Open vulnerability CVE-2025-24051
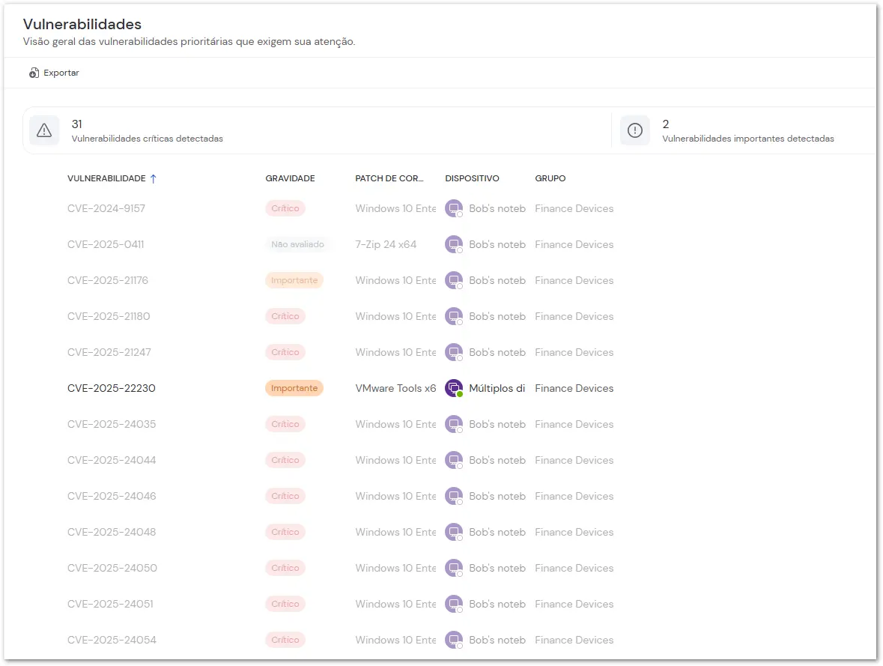Image resolution: width=883 pixels, height=666 pixels. tap(110, 604)
